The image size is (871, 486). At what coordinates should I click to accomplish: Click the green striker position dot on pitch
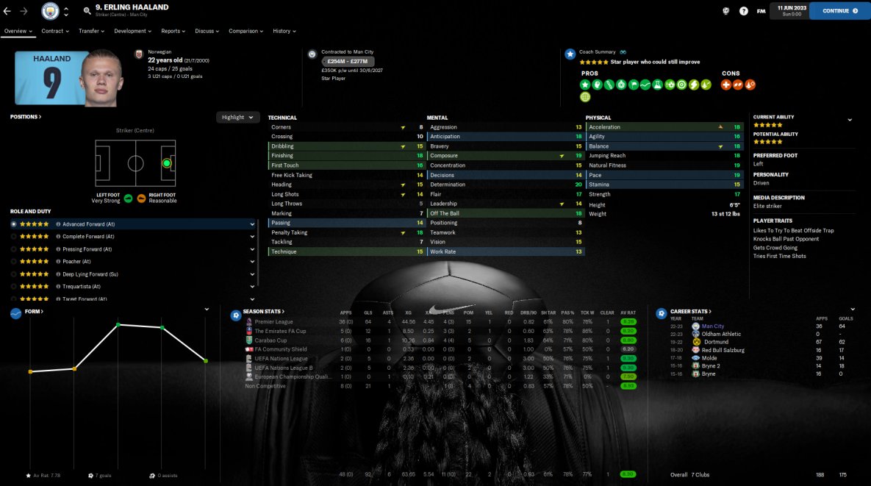pyautogui.click(x=167, y=163)
